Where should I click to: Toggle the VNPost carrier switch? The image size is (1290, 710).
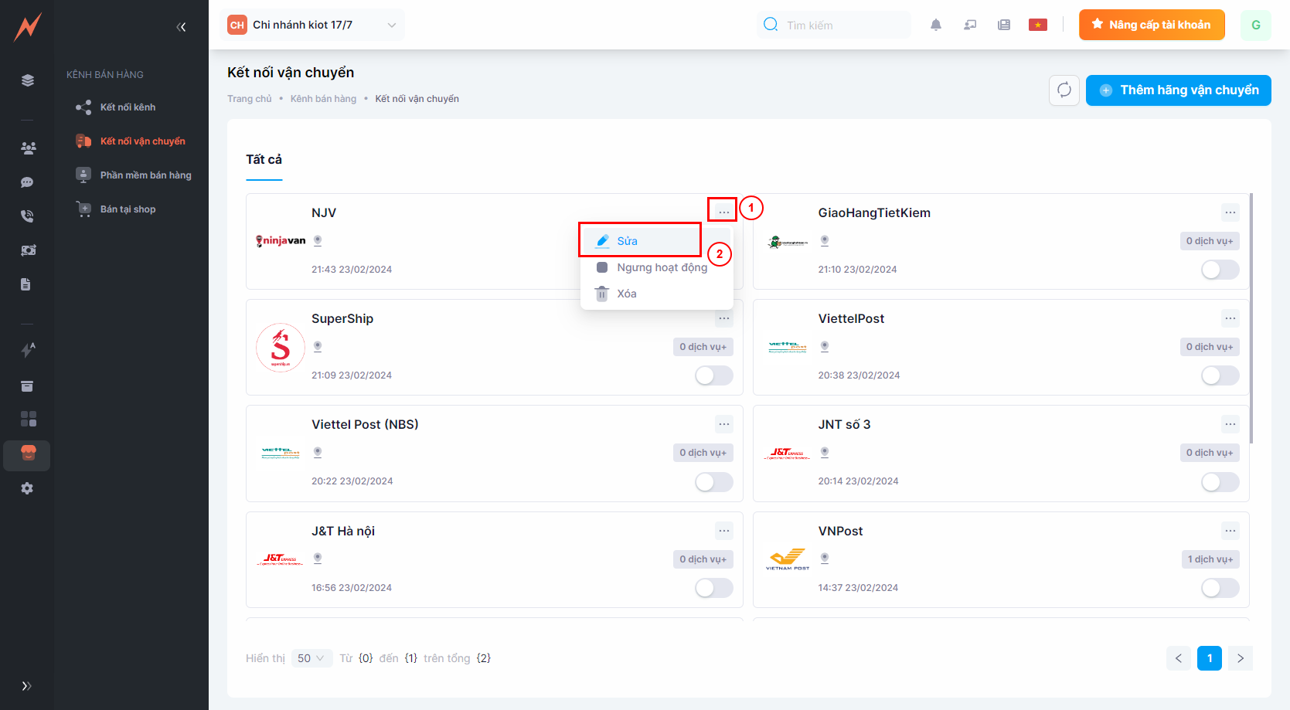click(1220, 588)
